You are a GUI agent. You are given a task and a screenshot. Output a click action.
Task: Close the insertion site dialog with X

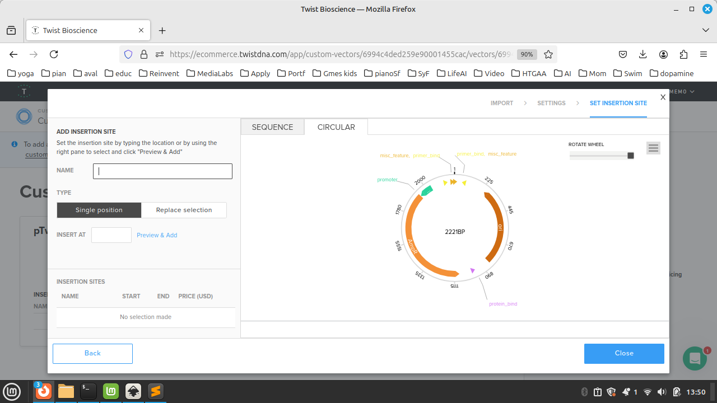pos(663,97)
